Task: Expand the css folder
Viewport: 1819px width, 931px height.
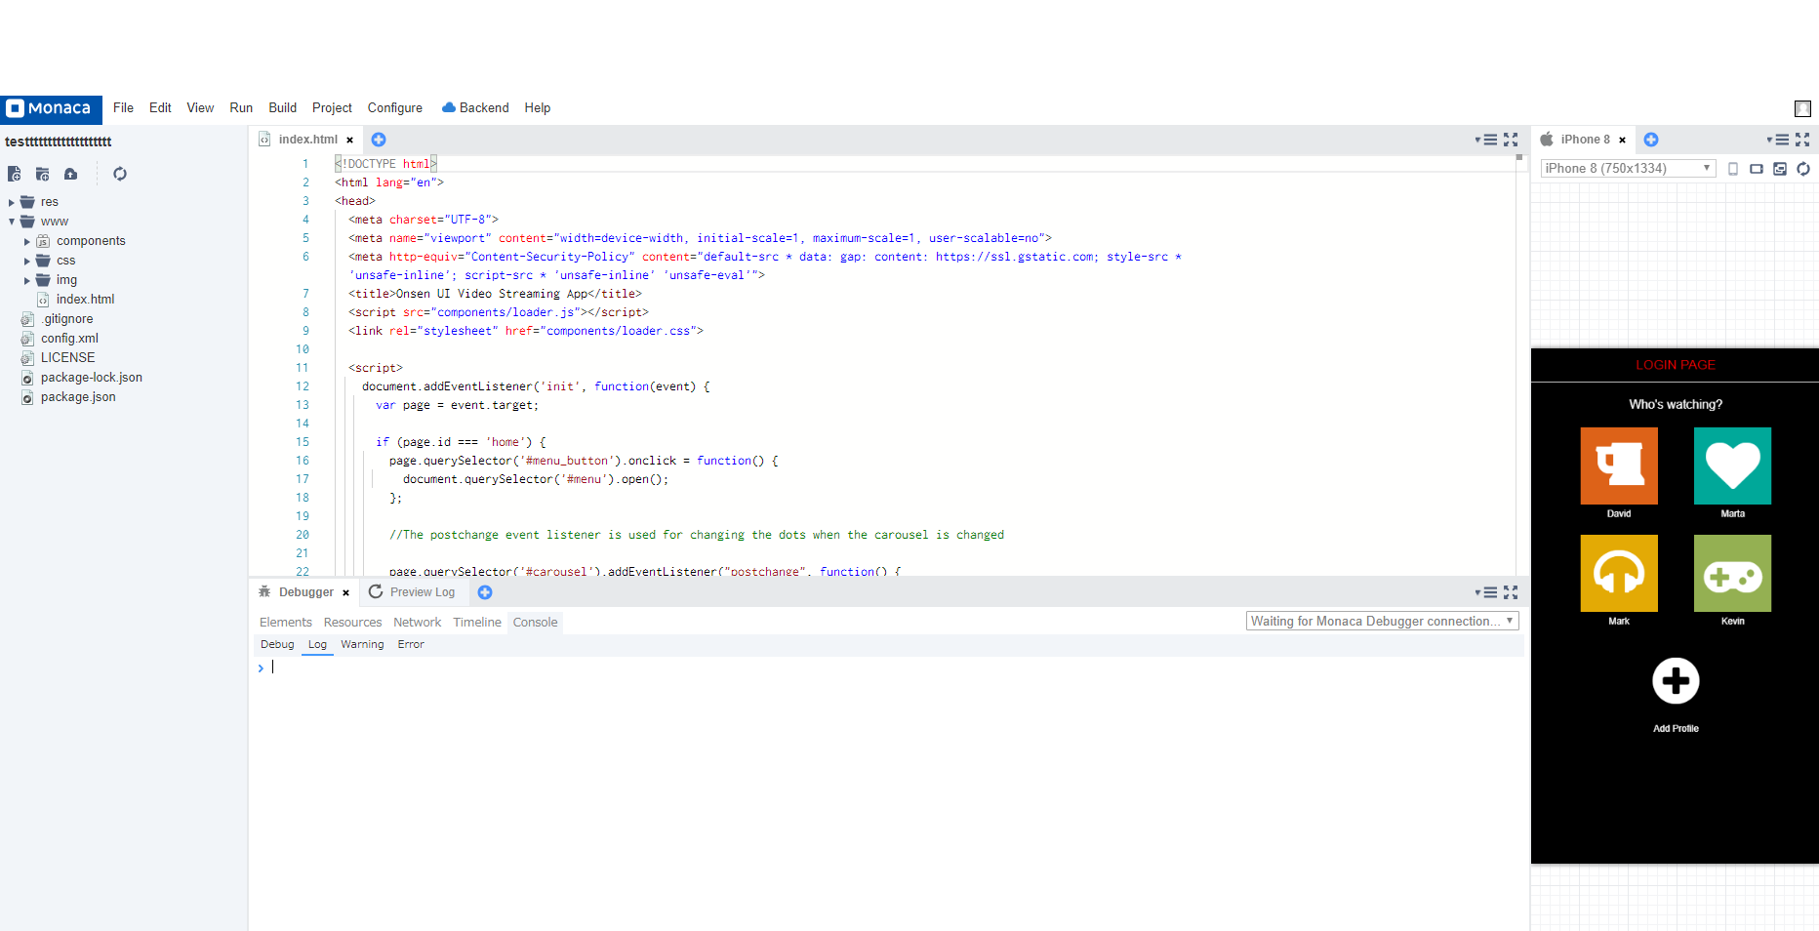Action: pos(27,262)
